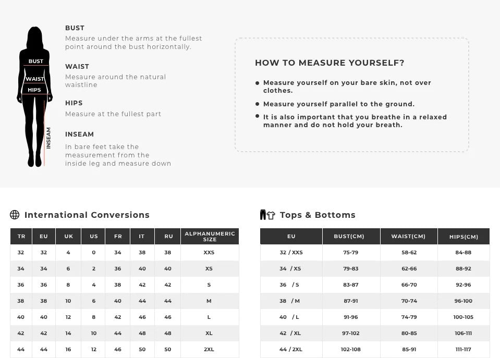Click the UK column header

(x=68, y=237)
